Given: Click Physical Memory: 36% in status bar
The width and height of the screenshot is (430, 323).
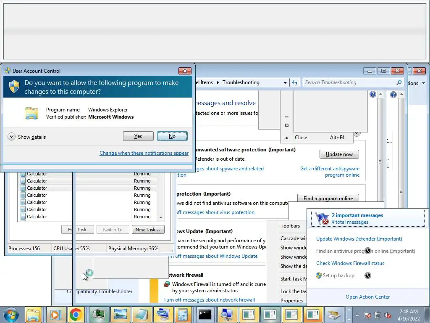Looking at the screenshot, I should 133,249.
